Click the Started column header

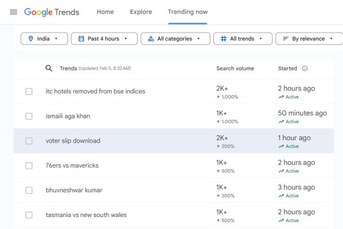click(x=288, y=68)
